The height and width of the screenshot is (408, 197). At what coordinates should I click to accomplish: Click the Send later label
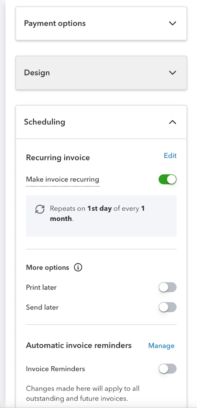coord(42,307)
